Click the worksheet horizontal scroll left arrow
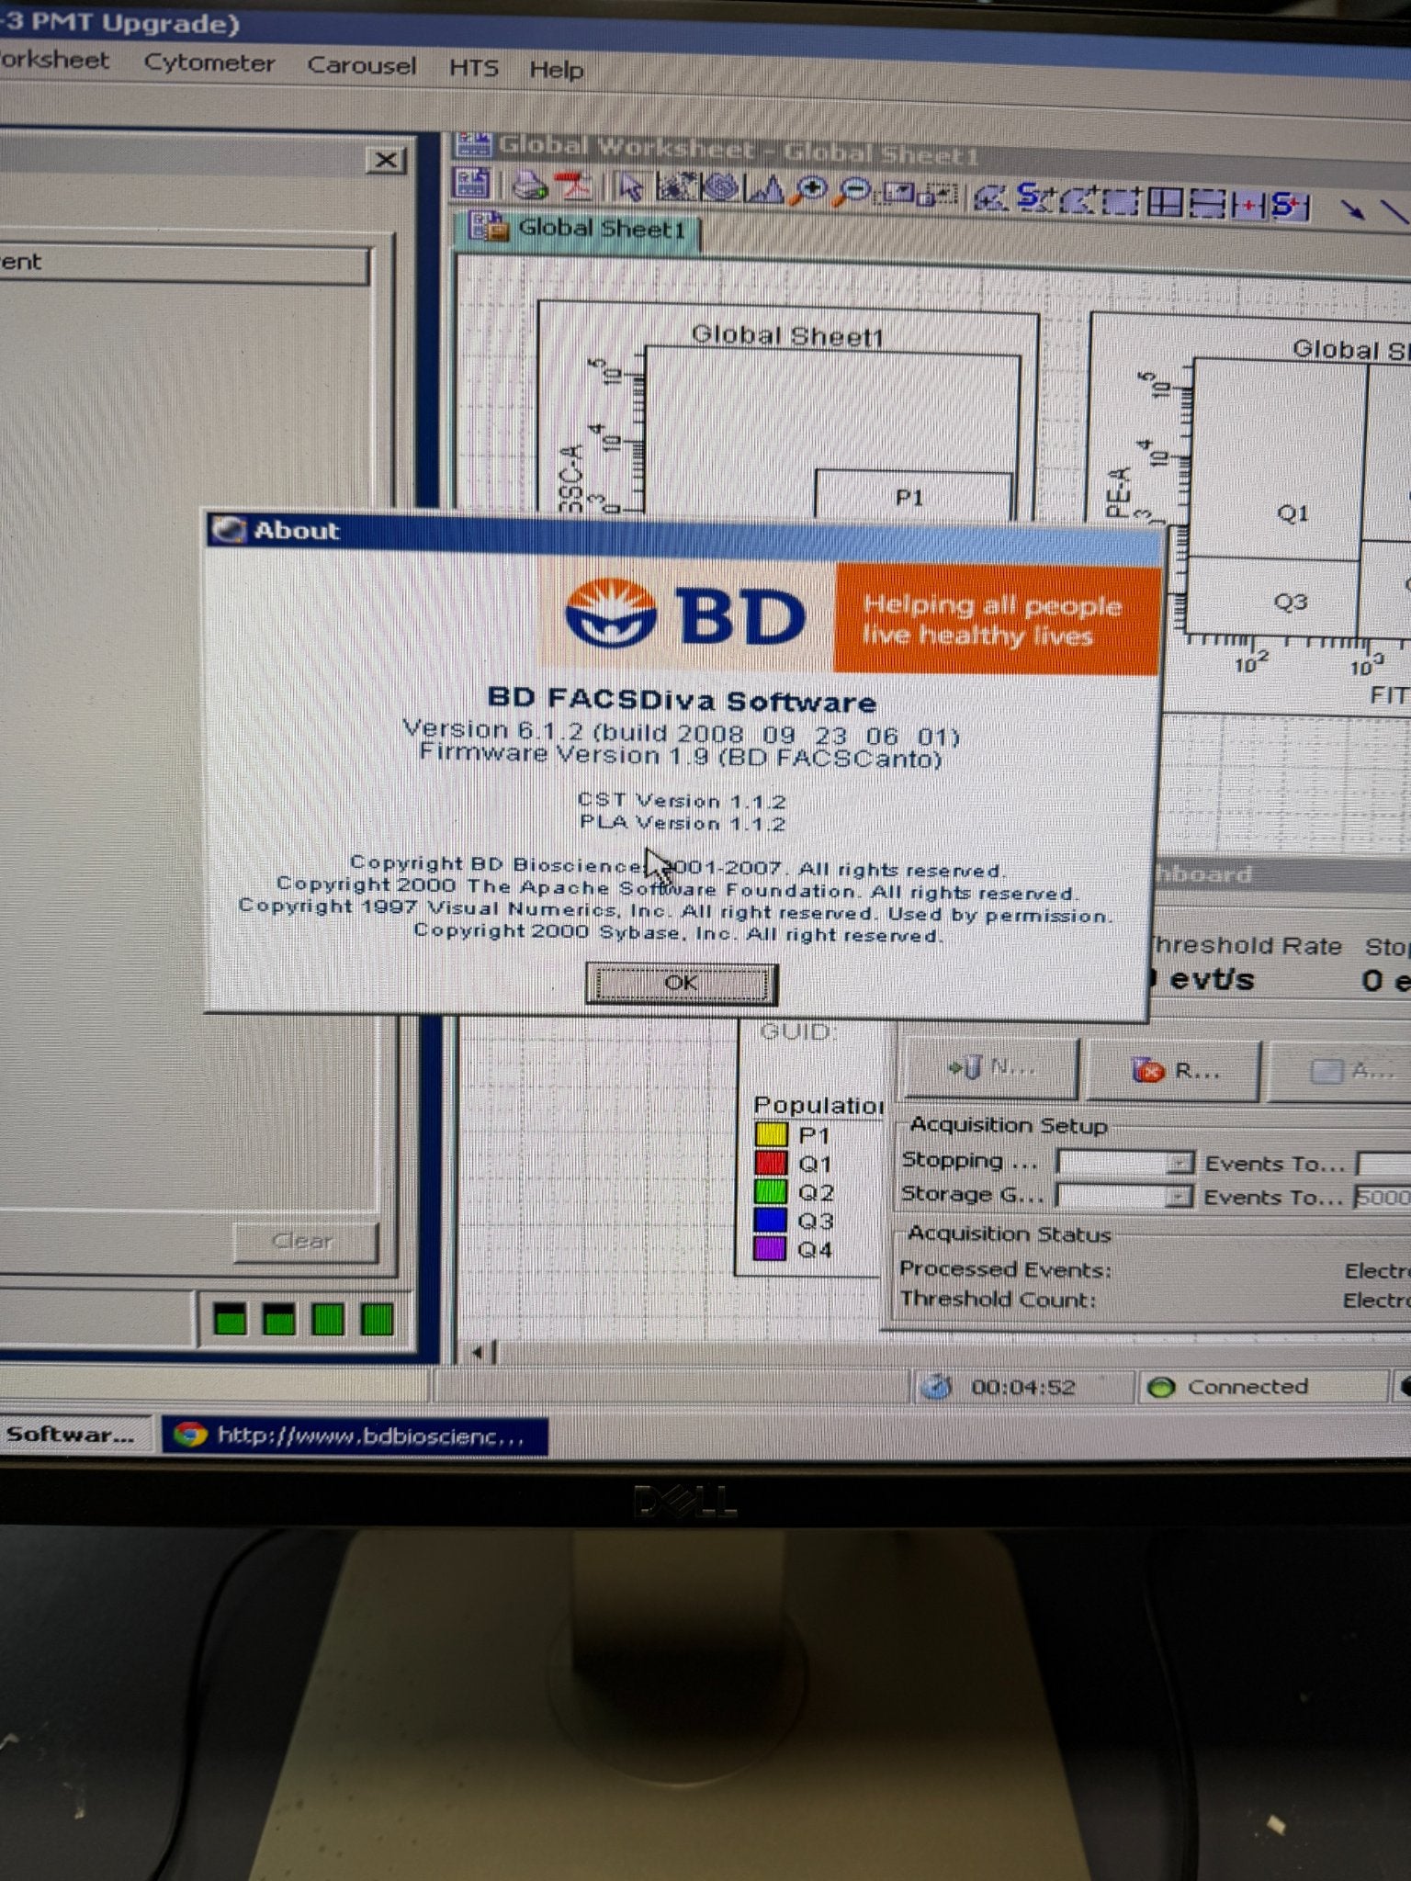This screenshot has height=1881, width=1411. pyautogui.click(x=478, y=1352)
